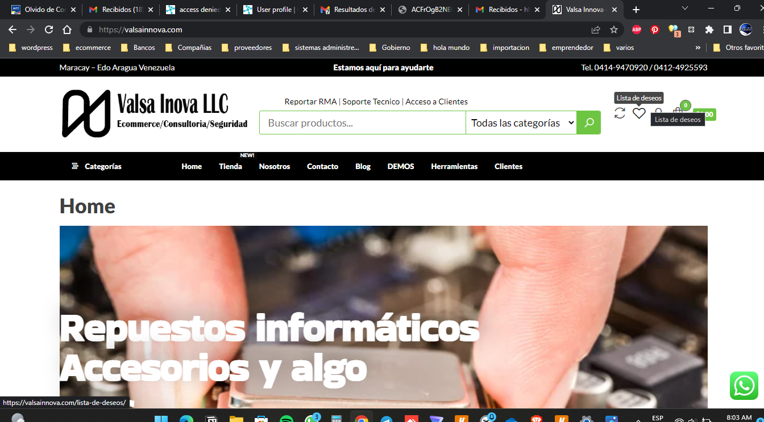The width and height of the screenshot is (764, 422).
Task: Go back with browser back arrow
Action: click(13, 29)
